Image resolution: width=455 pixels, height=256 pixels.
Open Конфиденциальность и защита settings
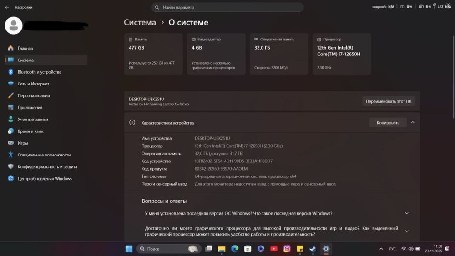click(46, 167)
